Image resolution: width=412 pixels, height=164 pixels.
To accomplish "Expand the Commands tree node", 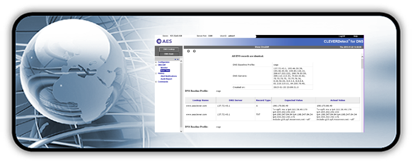I will (156, 82).
